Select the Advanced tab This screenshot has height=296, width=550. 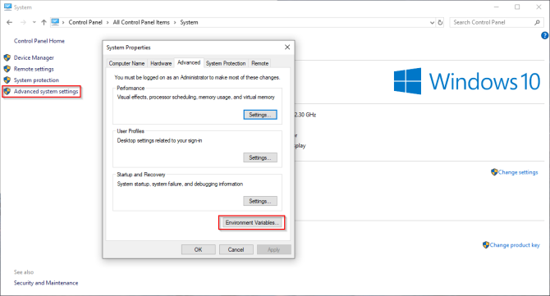(189, 62)
